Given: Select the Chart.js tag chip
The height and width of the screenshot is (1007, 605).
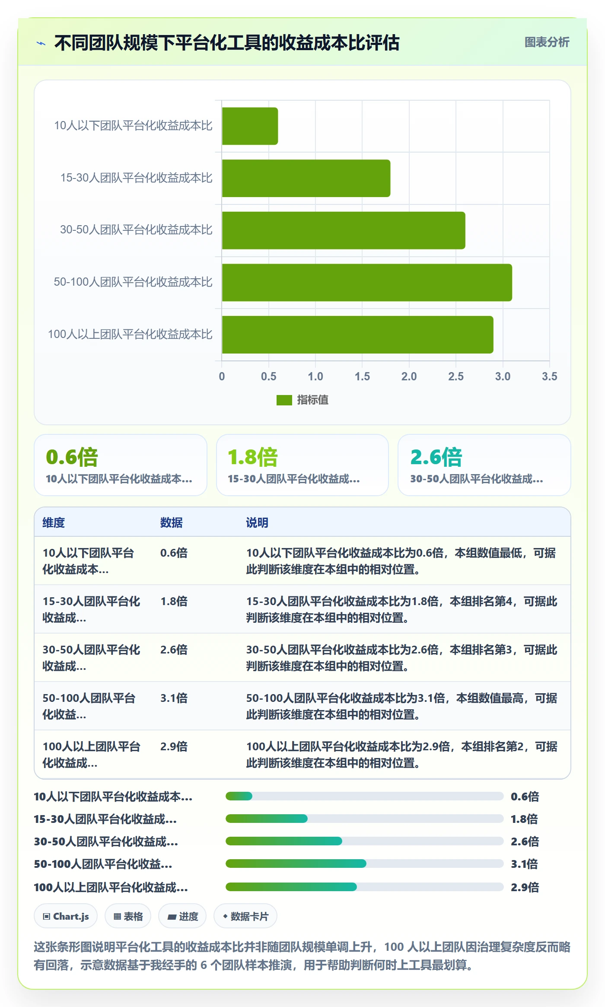Looking at the screenshot, I should (66, 916).
